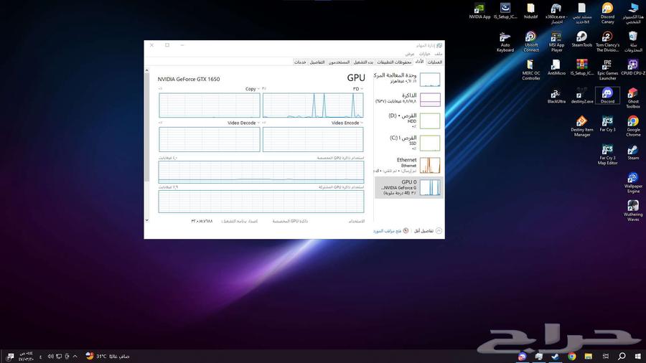646x363 pixels.
Task: Open taskbar search magnifier
Action: point(622,356)
